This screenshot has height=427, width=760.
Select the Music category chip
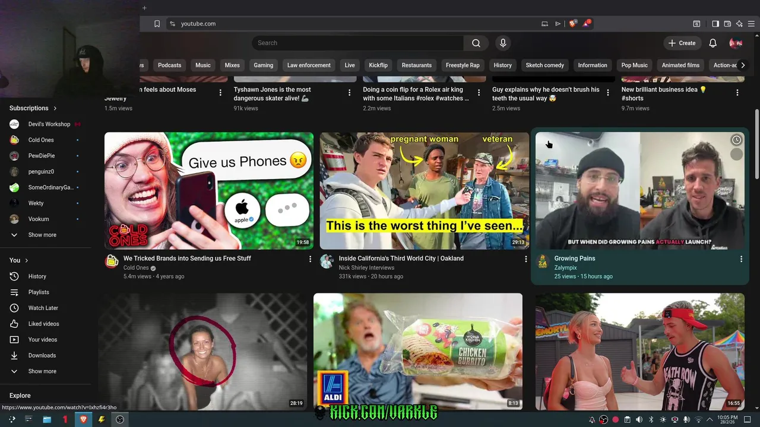click(203, 65)
